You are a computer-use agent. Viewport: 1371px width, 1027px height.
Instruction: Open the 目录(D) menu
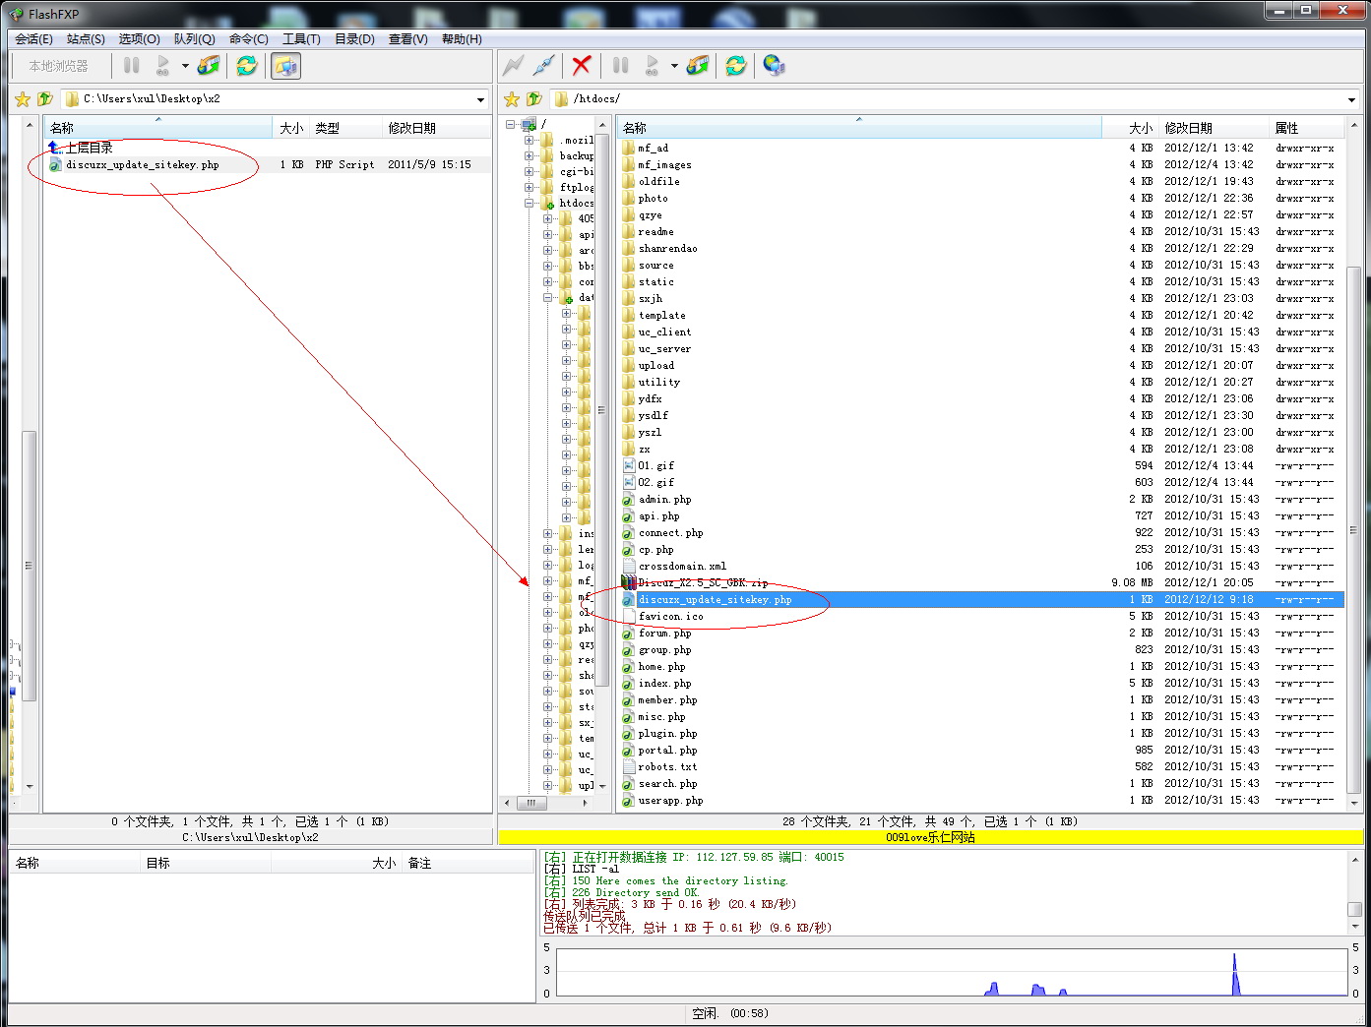(354, 39)
